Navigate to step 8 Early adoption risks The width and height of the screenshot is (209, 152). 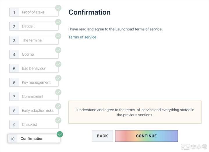click(33, 110)
